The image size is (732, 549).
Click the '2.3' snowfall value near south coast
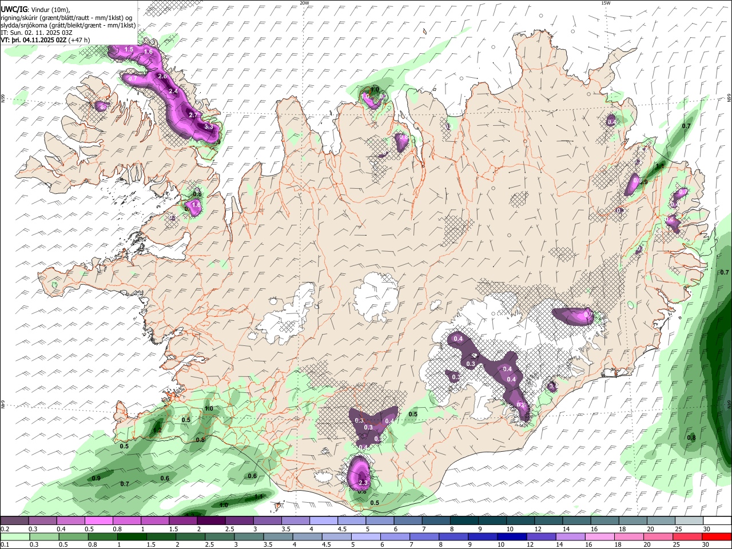coord(362,483)
